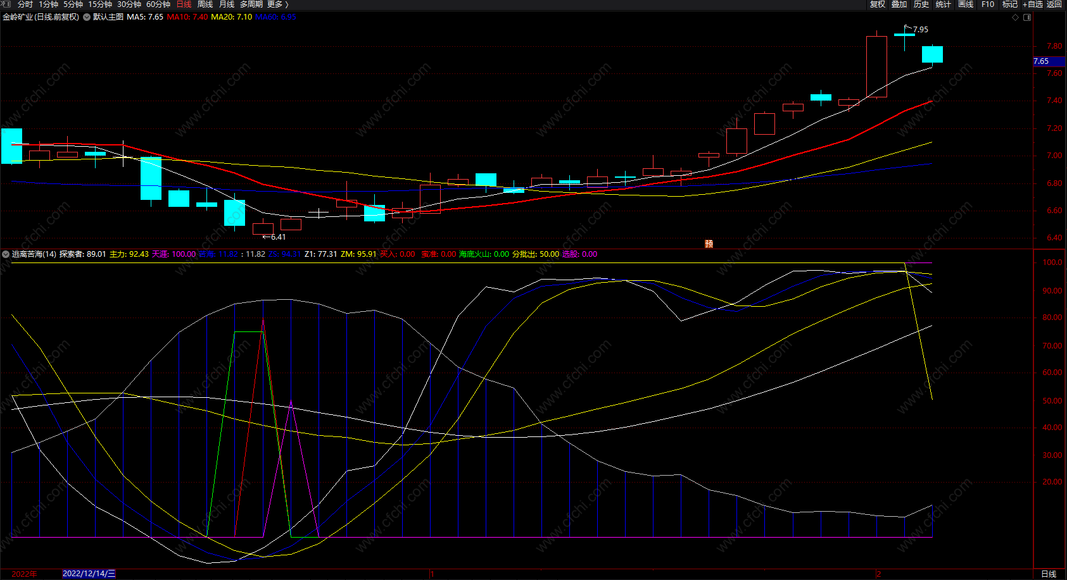Select the 60分钟 period tab
The image size is (1067, 580).
coord(158,4)
